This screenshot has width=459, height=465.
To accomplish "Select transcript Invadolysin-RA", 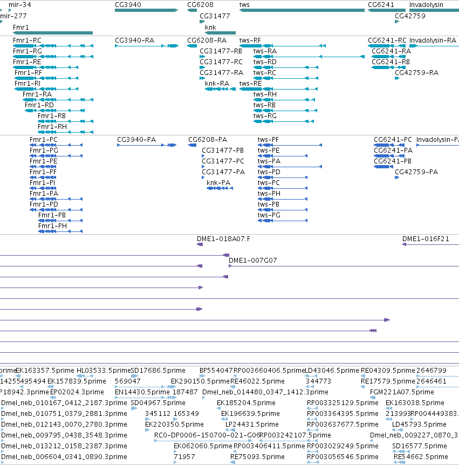I will [434, 46].
